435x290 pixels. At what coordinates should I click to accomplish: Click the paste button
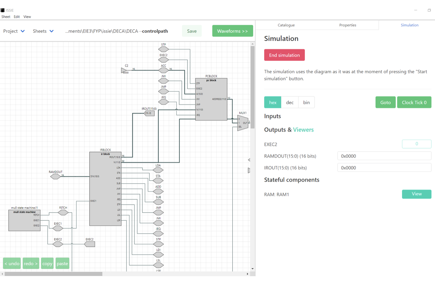[x=62, y=263]
